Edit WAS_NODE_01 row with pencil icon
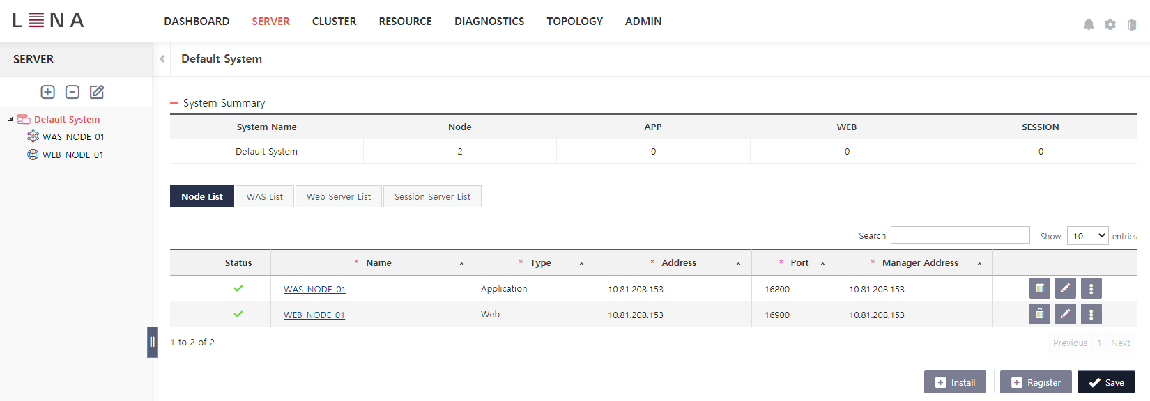Screen dimensions: 1150x401 (1065, 288)
